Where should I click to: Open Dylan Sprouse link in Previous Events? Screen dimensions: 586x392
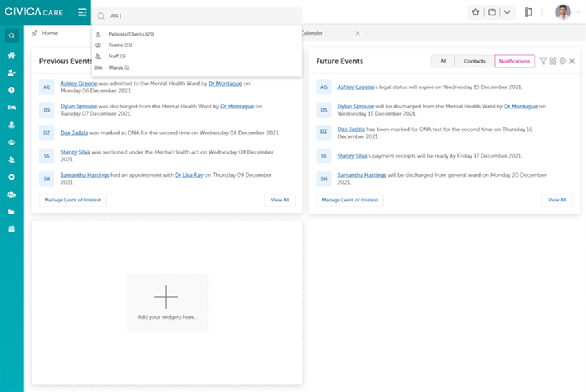(78, 106)
